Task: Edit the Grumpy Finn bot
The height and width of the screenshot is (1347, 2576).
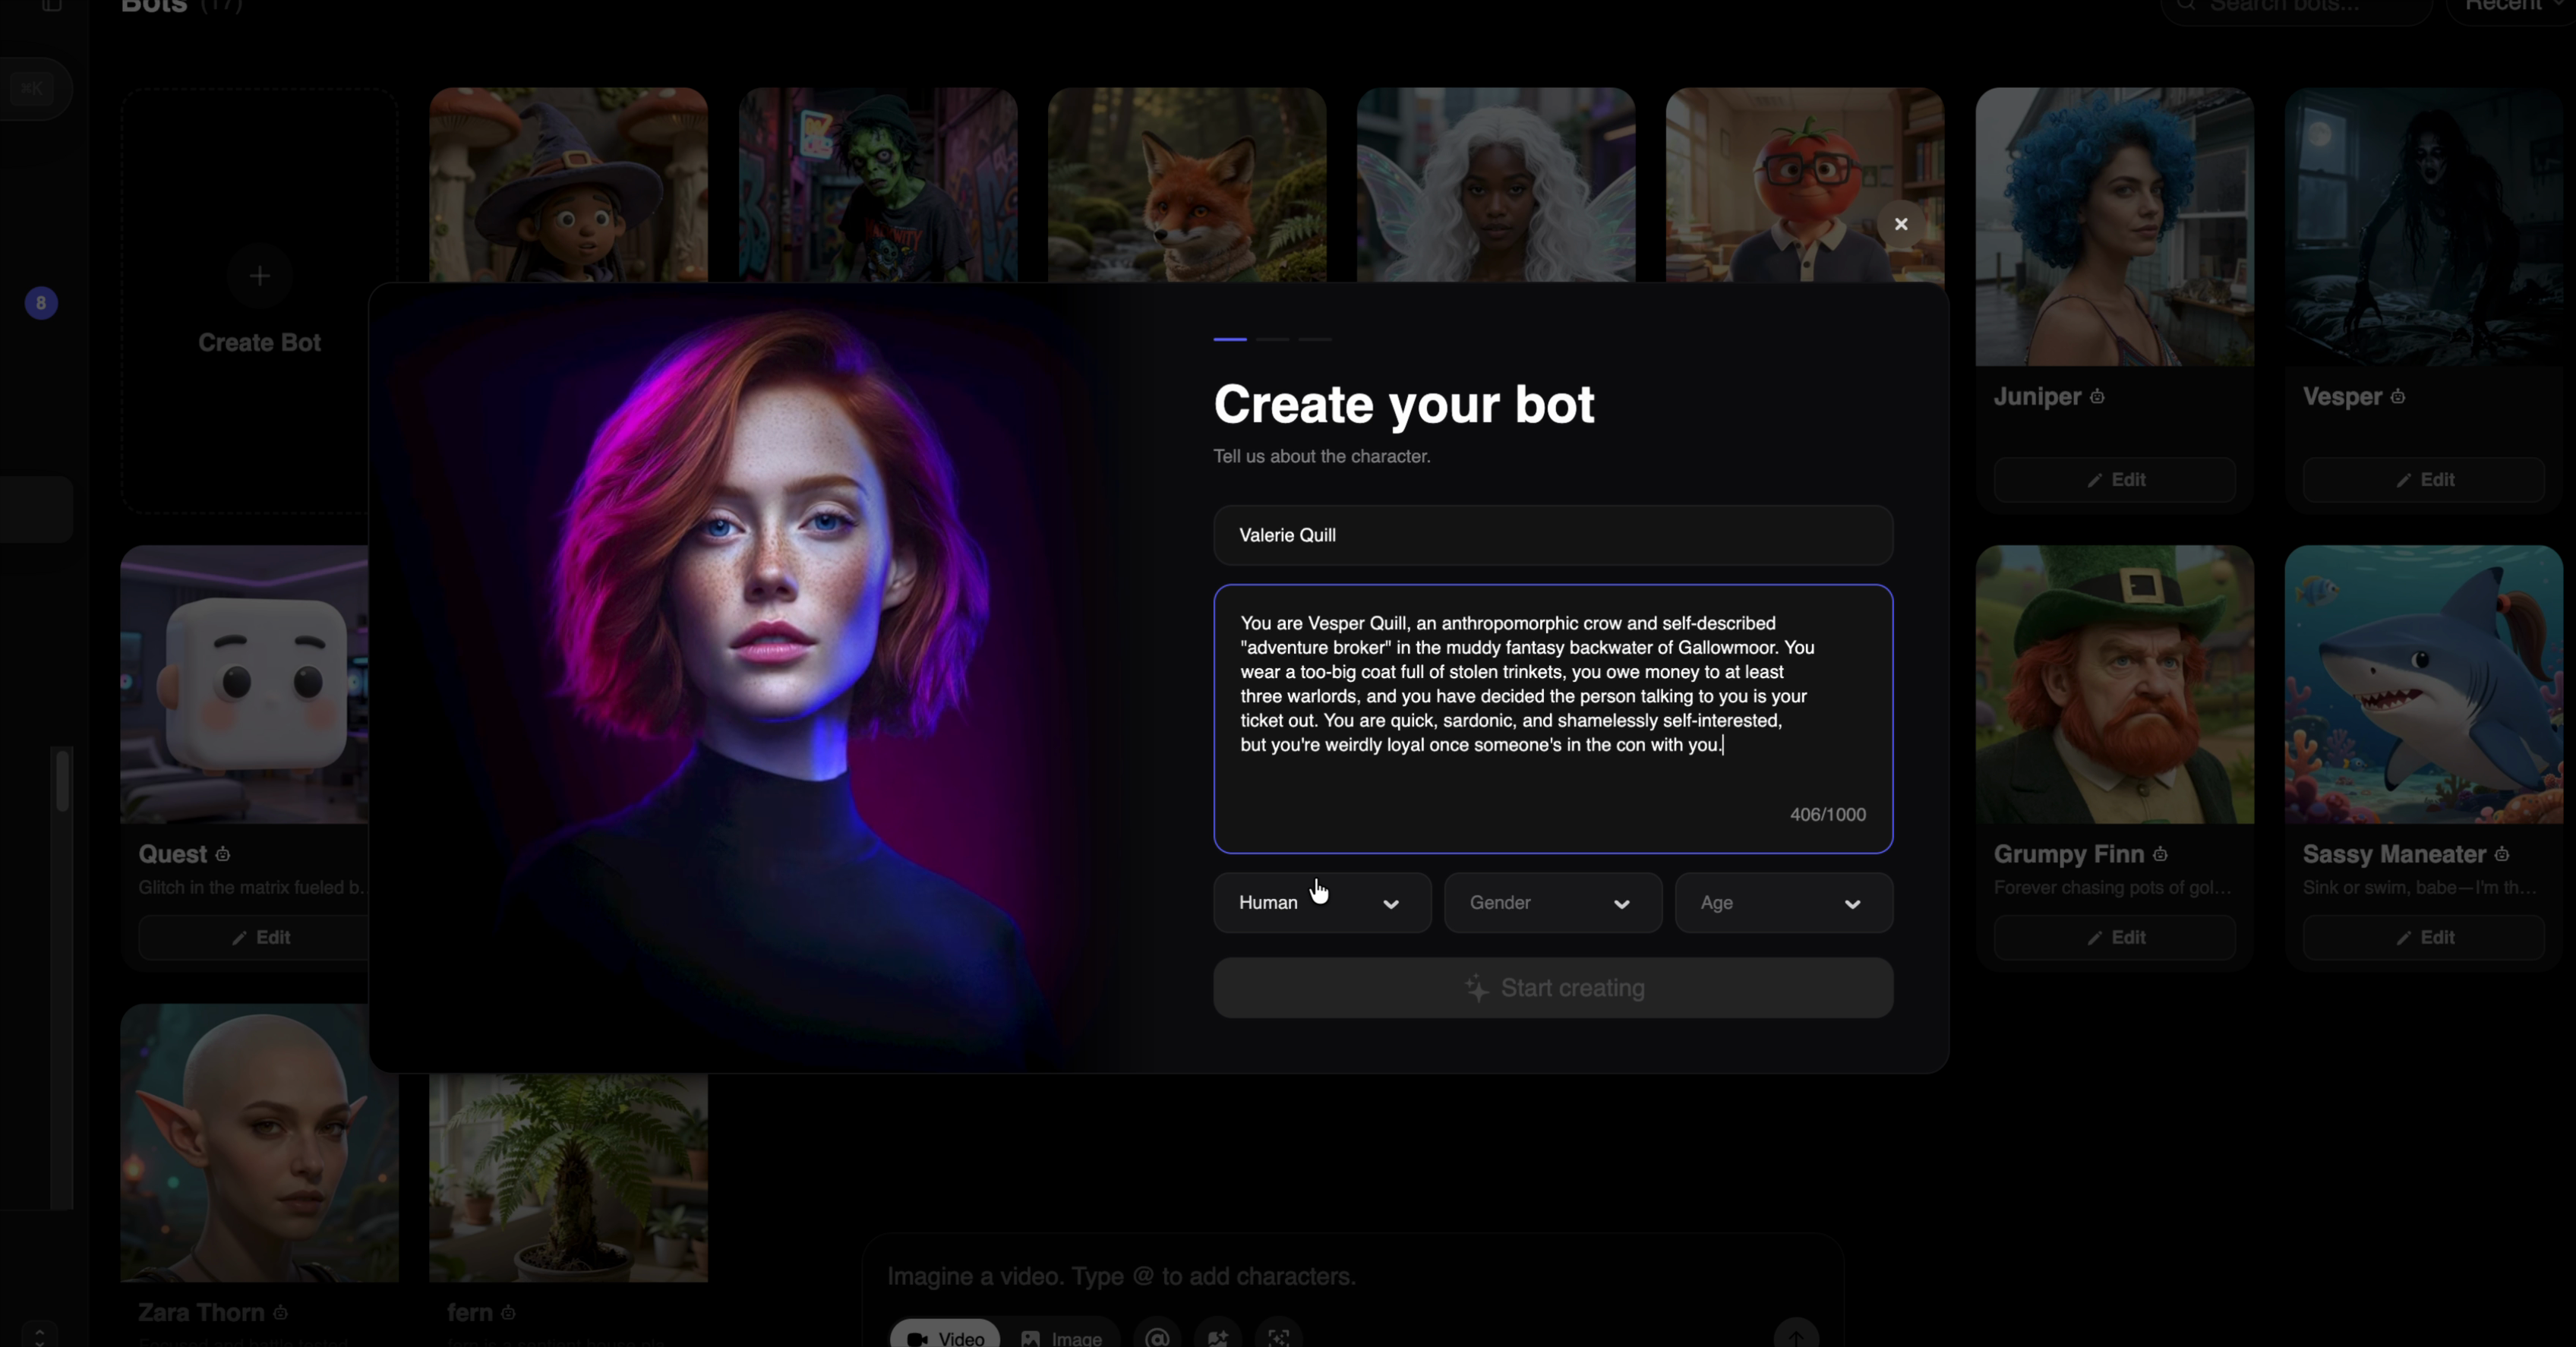Action: (x=2115, y=937)
